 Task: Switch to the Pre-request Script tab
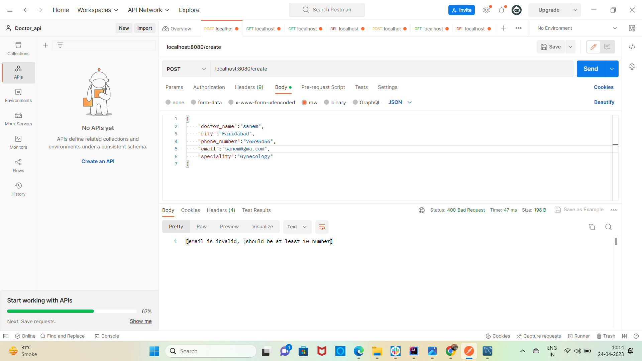coord(323,87)
